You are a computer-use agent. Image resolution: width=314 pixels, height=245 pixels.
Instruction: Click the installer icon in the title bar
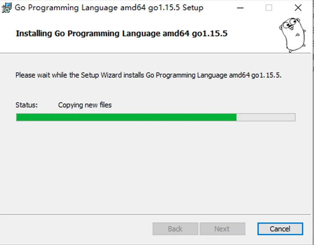6,8
